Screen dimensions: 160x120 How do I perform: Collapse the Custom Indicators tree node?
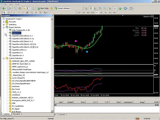pos(4,58)
